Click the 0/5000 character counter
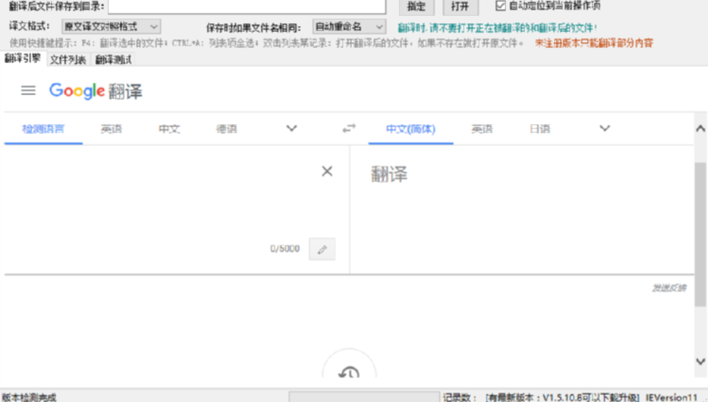Viewport: 708px width, 402px height. 284,249
